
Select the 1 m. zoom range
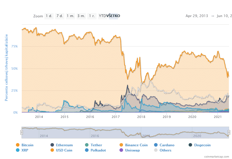pyautogui.click(x=70, y=16)
